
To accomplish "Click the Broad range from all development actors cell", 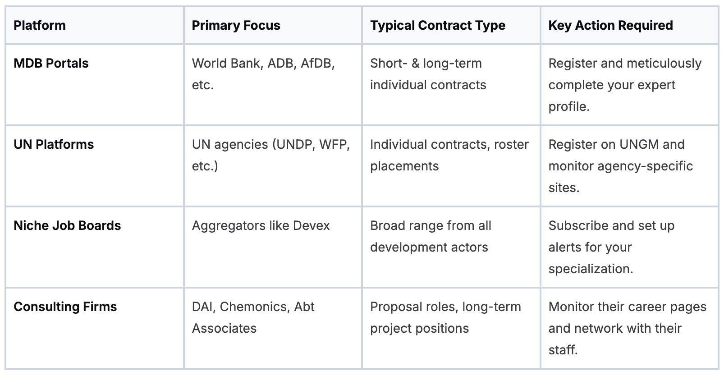I will [x=431, y=236].
